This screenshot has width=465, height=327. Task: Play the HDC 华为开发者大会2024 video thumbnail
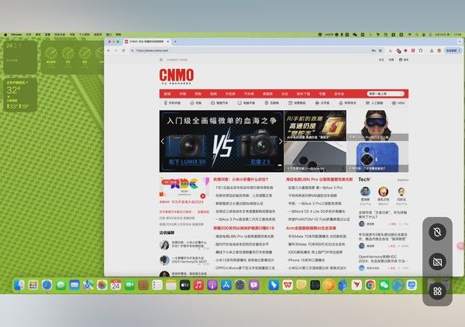[184, 188]
